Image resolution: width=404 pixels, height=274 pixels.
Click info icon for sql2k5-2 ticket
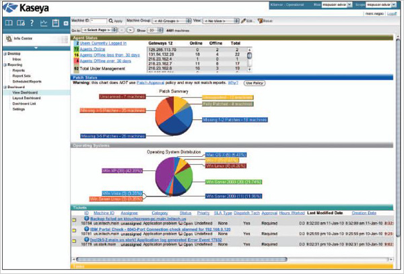click(87, 240)
